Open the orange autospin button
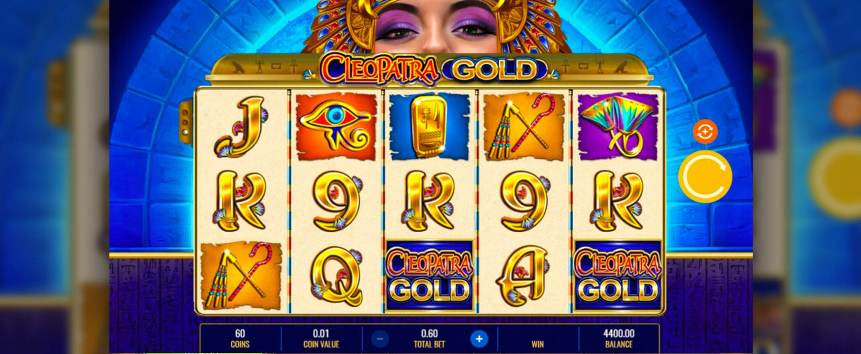Screen dimensions: 861x354 tap(705, 132)
